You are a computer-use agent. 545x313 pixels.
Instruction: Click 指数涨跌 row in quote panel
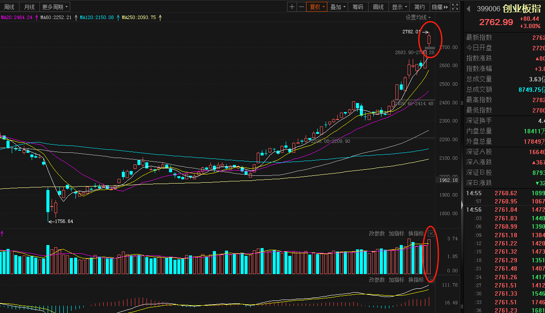pyautogui.click(x=505, y=58)
